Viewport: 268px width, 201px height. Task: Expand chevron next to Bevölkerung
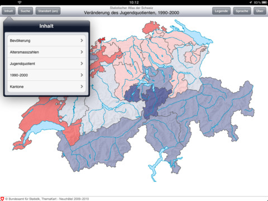point(82,40)
